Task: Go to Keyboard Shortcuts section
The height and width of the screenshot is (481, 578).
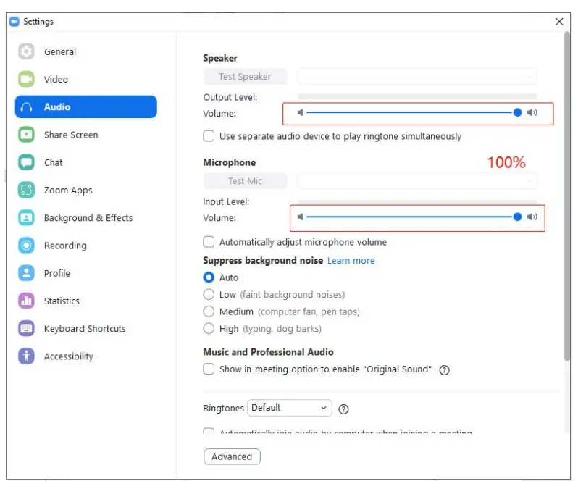Action: click(x=84, y=329)
